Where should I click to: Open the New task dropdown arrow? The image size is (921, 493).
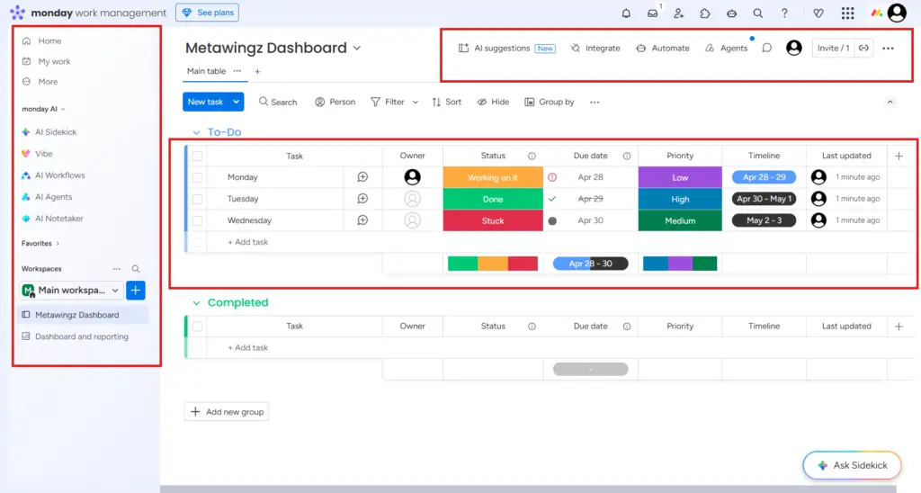click(x=237, y=102)
